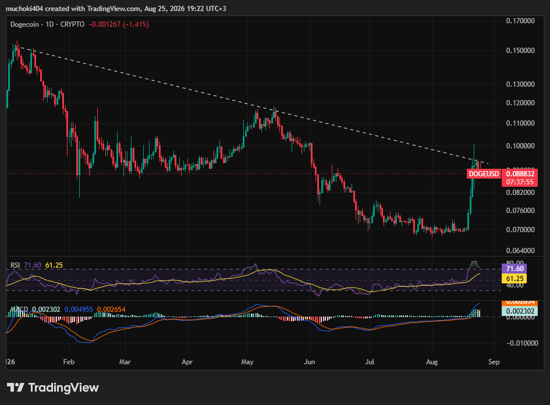Select the DOGEUSD price tag label
This screenshot has height=405, width=550.
click(x=484, y=174)
